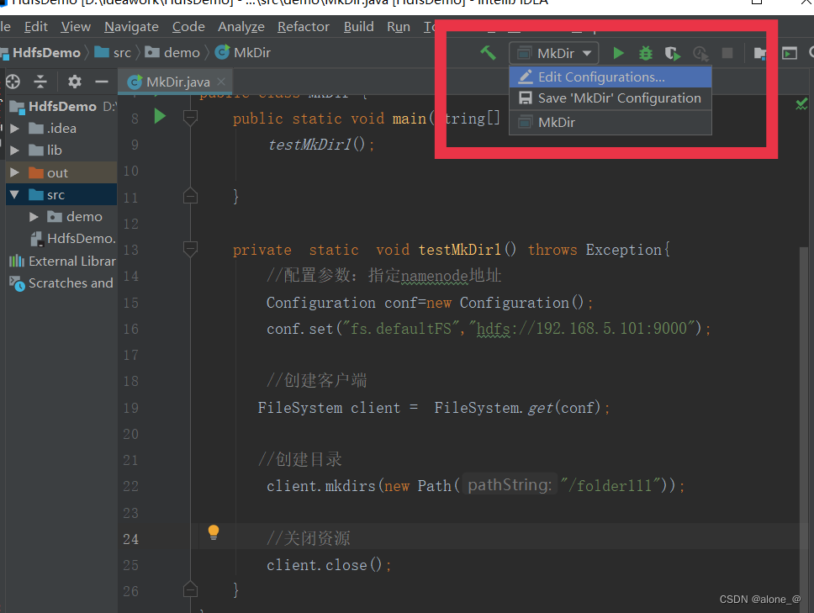This screenshot has width=814, height=613.
Task: Select MkDir in the configuration list
Action: click(x=610, y=123)
